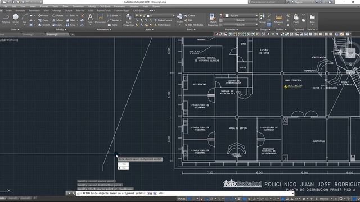Click Edit Attributes in Block panel
This screenshot has height=202, width=360.
194,25
